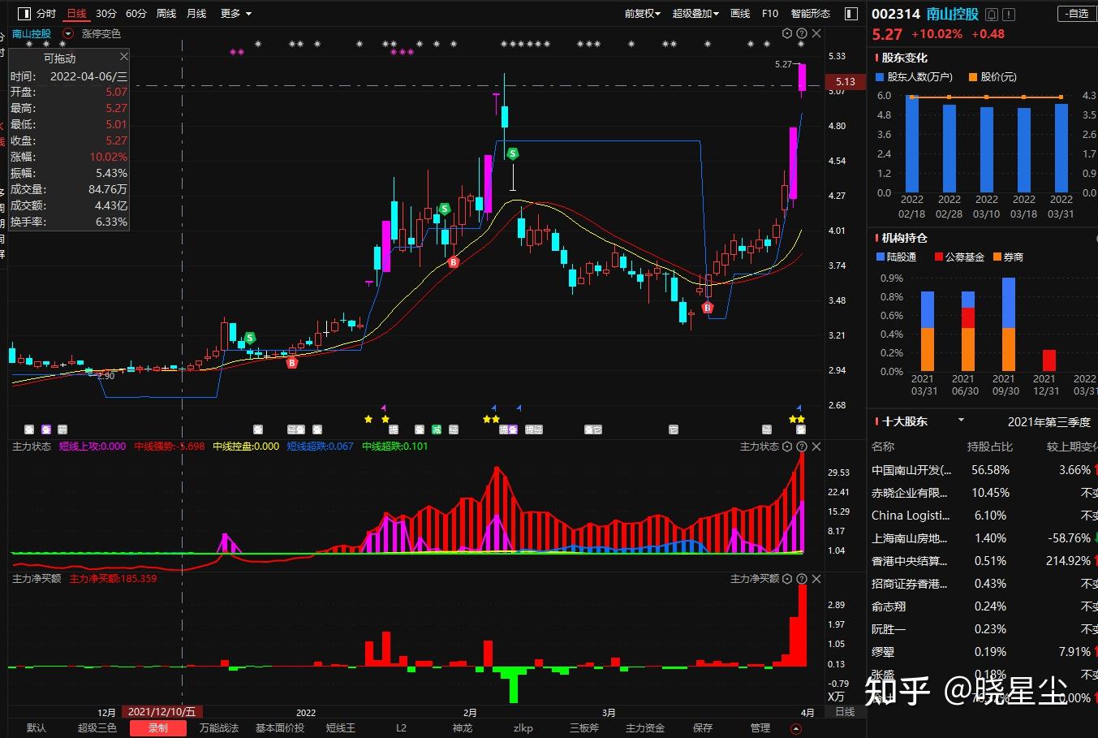Screen dimensions: 1098x738
Task: Open F10 company info
Action: 770,14
